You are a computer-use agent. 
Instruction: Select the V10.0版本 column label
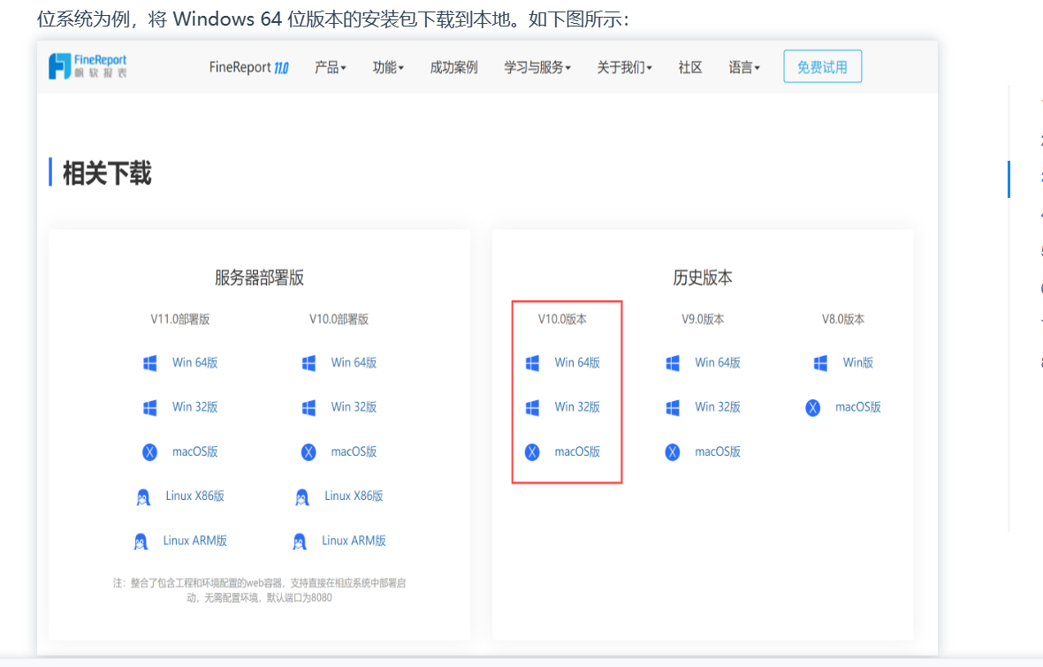tap(563, 319)
